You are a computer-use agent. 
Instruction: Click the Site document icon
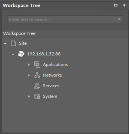(13, 43)
